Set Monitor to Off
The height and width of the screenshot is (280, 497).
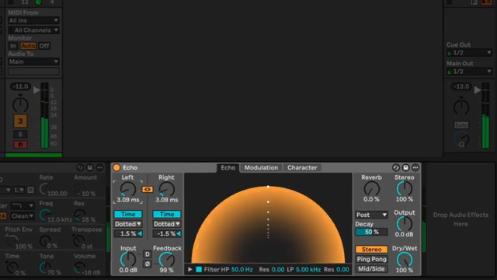44,46
